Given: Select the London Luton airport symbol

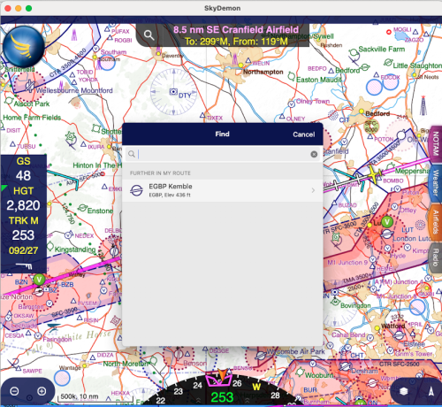Looking at the screenshot, I should (387, 234).
